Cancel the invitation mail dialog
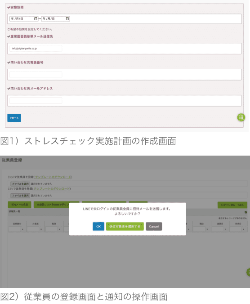 pos(154,227)
